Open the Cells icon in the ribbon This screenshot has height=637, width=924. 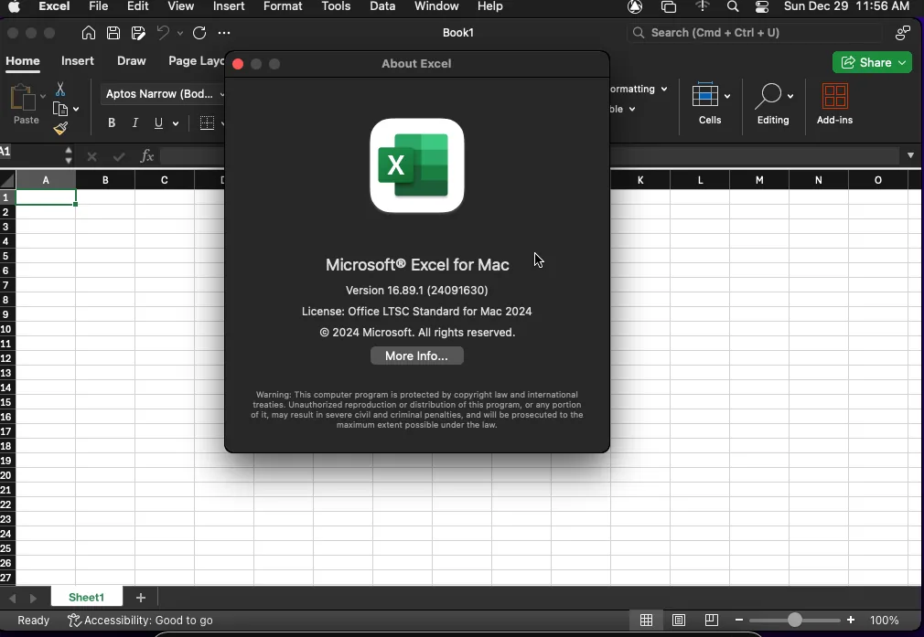point(704,95)
